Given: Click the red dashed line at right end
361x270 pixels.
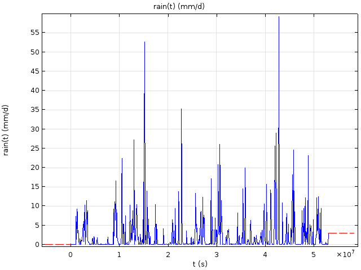Looking at the screenshot, I should (x=342, y=233).
